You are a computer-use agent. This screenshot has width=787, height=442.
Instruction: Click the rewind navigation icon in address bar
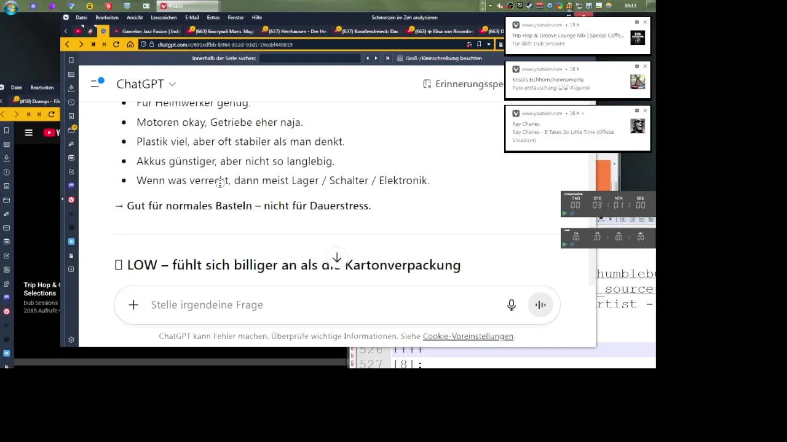pyautogui.click(x=93, y=44)
